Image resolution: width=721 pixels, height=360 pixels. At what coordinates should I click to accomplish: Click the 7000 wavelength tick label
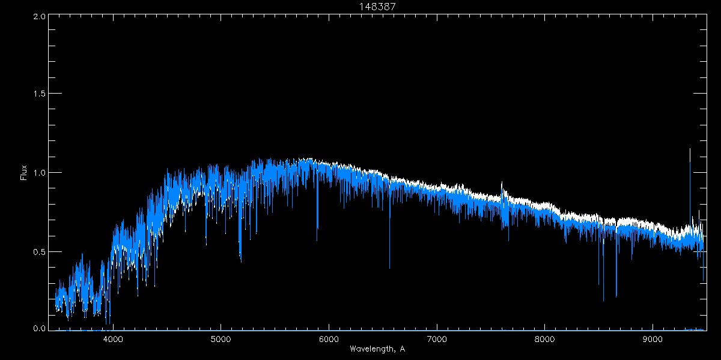pyautogui.click(x=437, y=338)
